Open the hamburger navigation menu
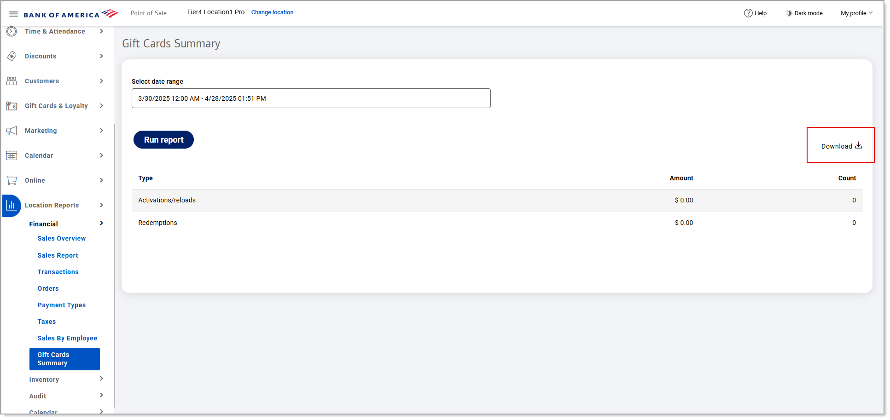The image size is (890, 420). point(13,14)
